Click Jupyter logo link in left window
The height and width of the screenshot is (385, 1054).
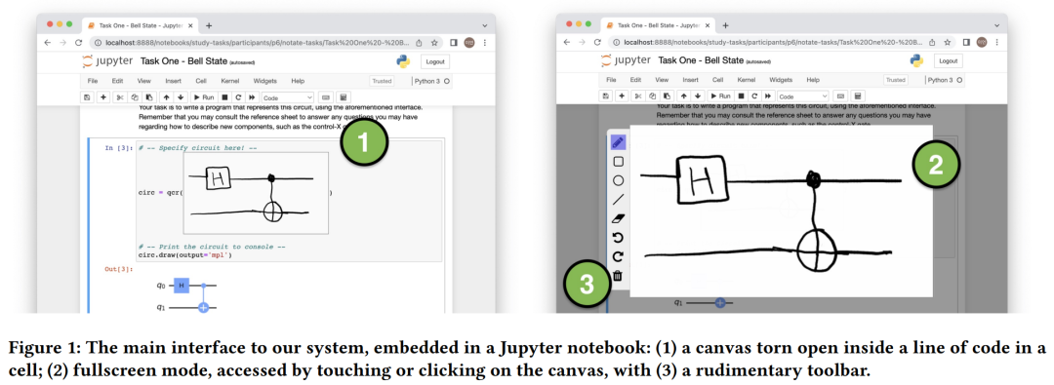(107, 61)
